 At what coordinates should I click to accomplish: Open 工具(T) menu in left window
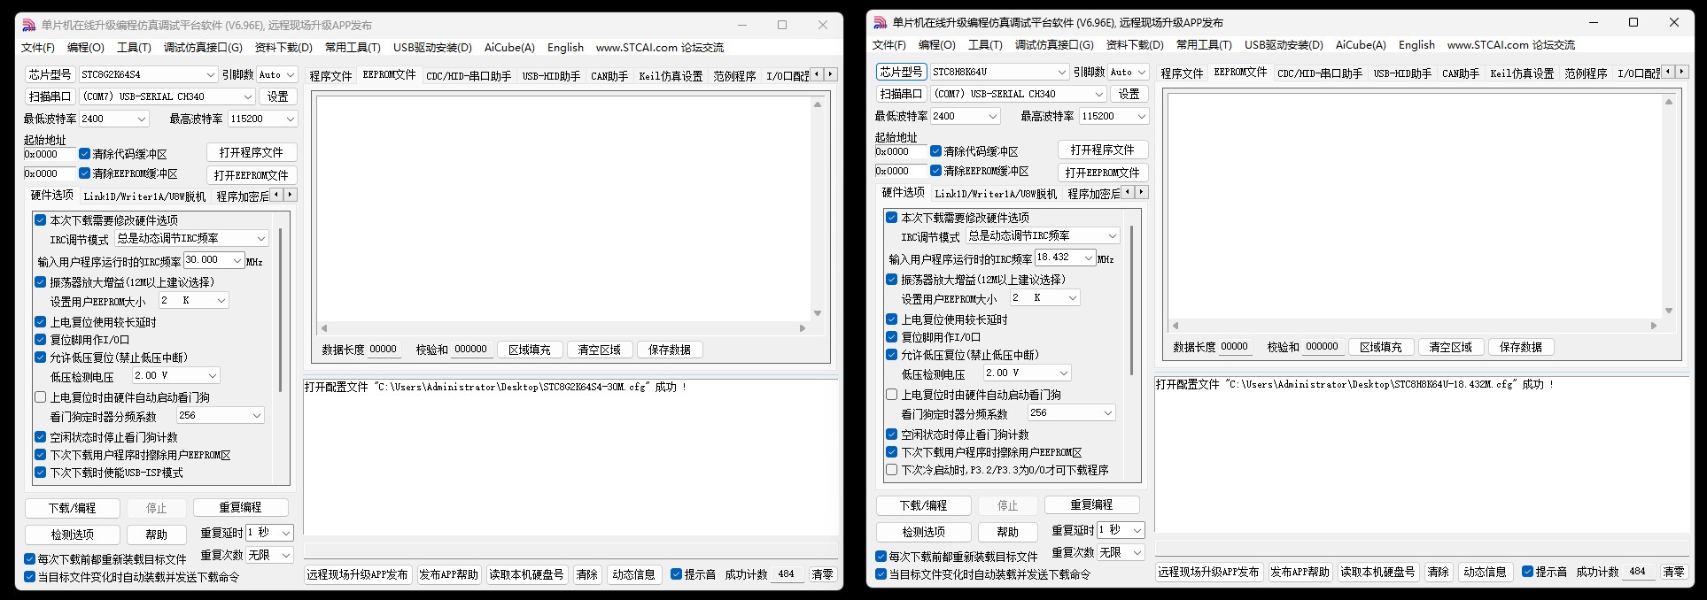point(134,48)
